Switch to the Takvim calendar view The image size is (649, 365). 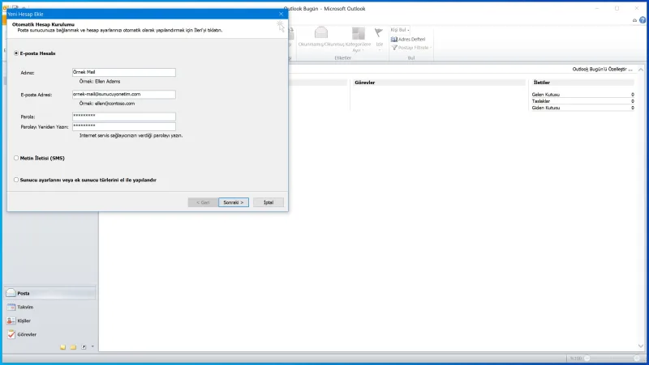tap(50, 307)
